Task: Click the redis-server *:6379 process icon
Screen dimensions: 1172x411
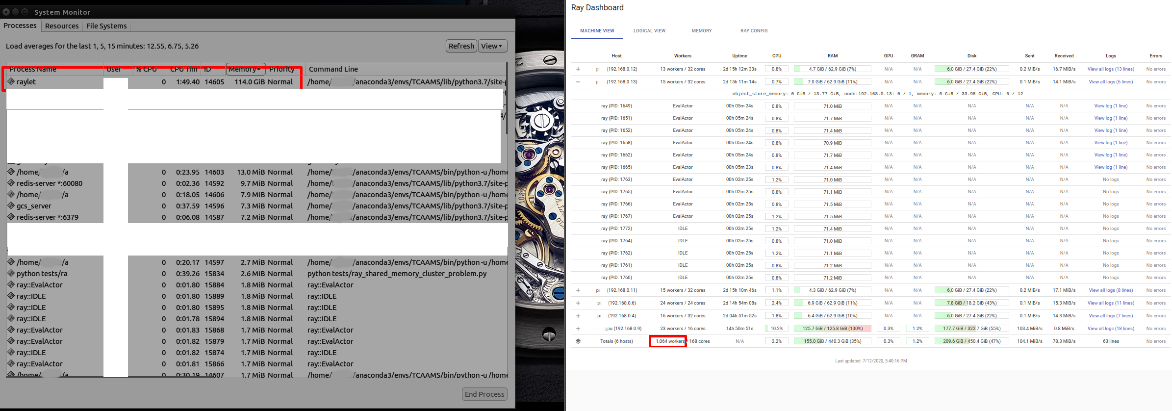Action: pyautogui.click(x=11, y=217)
